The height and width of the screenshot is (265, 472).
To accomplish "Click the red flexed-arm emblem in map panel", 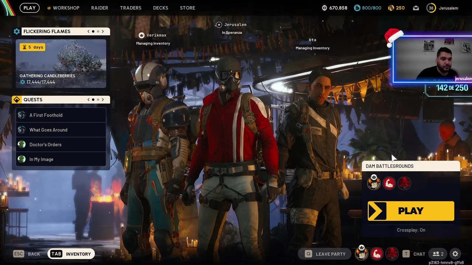I will [x=389, y=183].
